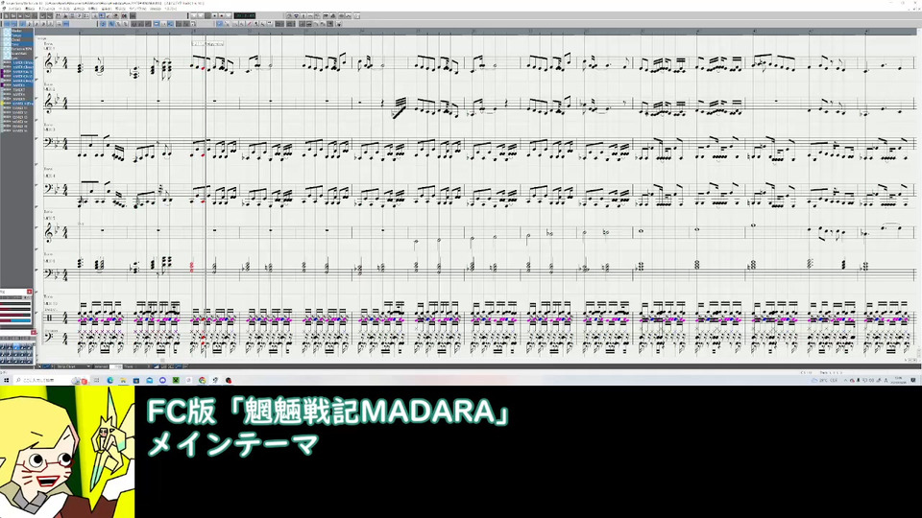Toggle the yellow indicator in the track list

coord(2,104)
